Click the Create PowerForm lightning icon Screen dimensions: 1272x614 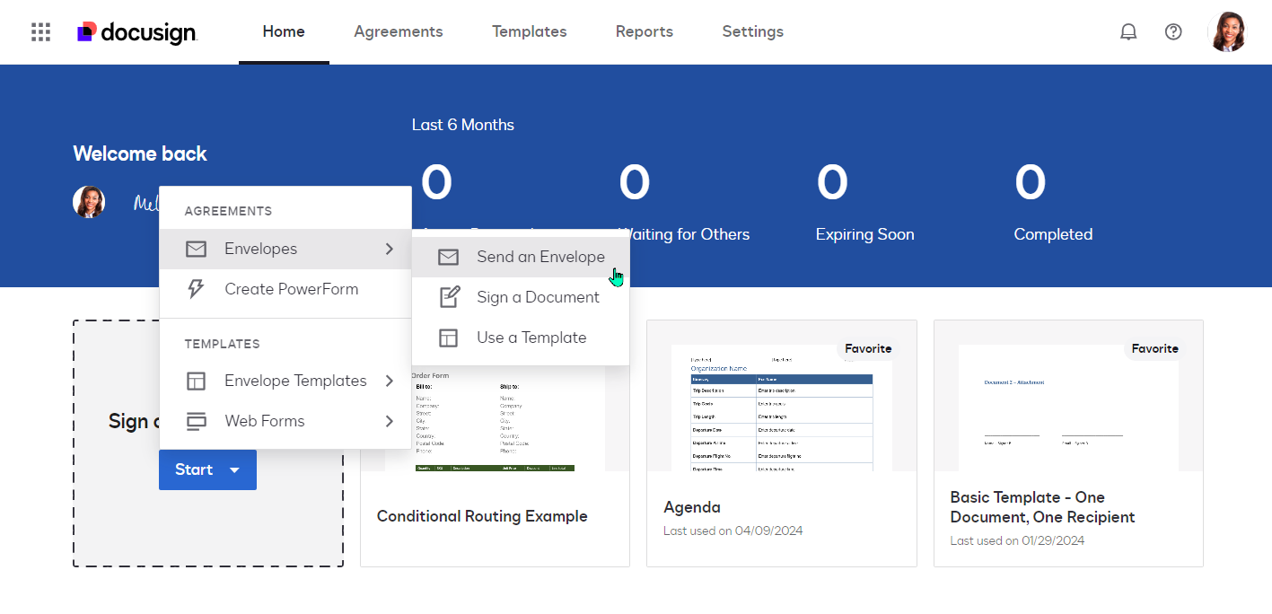click(196, 289)
